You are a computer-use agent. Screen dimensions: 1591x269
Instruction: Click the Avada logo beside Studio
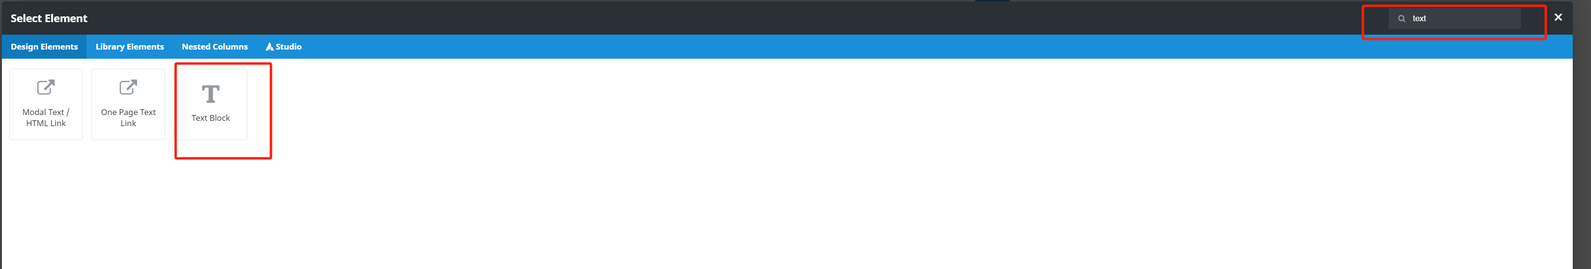pos(269,47)
